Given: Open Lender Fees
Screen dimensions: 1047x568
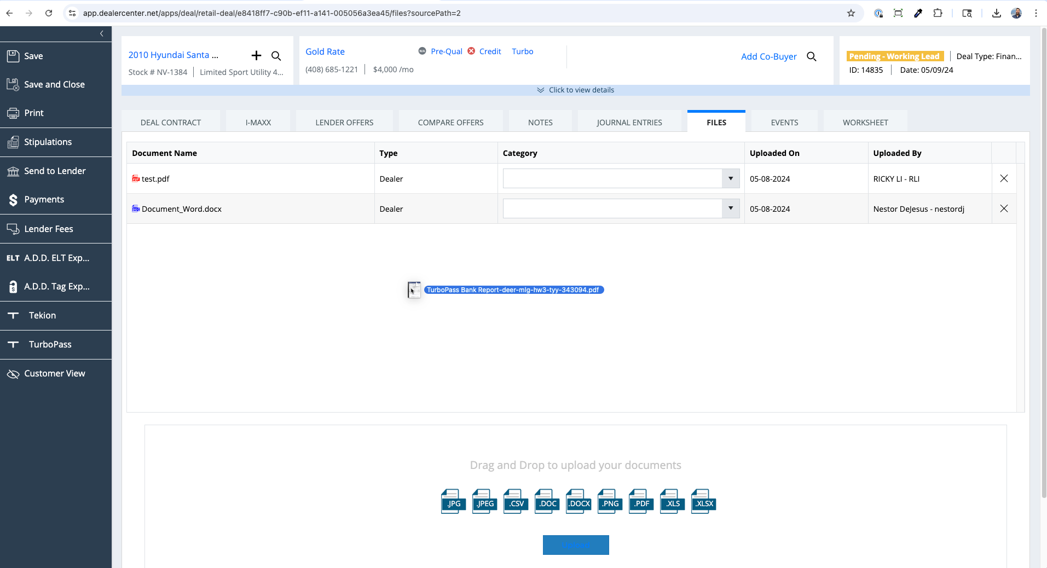Looking at the screenshot, I should pos(48,229).
